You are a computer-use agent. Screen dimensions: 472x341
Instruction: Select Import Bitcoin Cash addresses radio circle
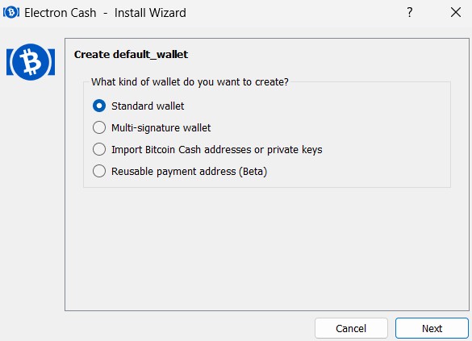tap(99, 149)
